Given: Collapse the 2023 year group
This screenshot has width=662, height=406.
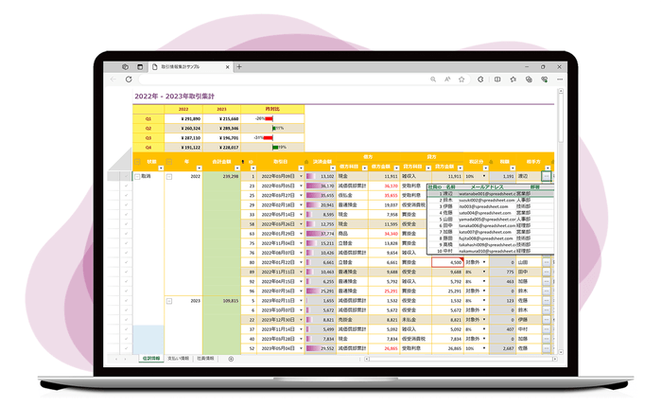Looking at the screenshot, I should [x=169, y=301].
